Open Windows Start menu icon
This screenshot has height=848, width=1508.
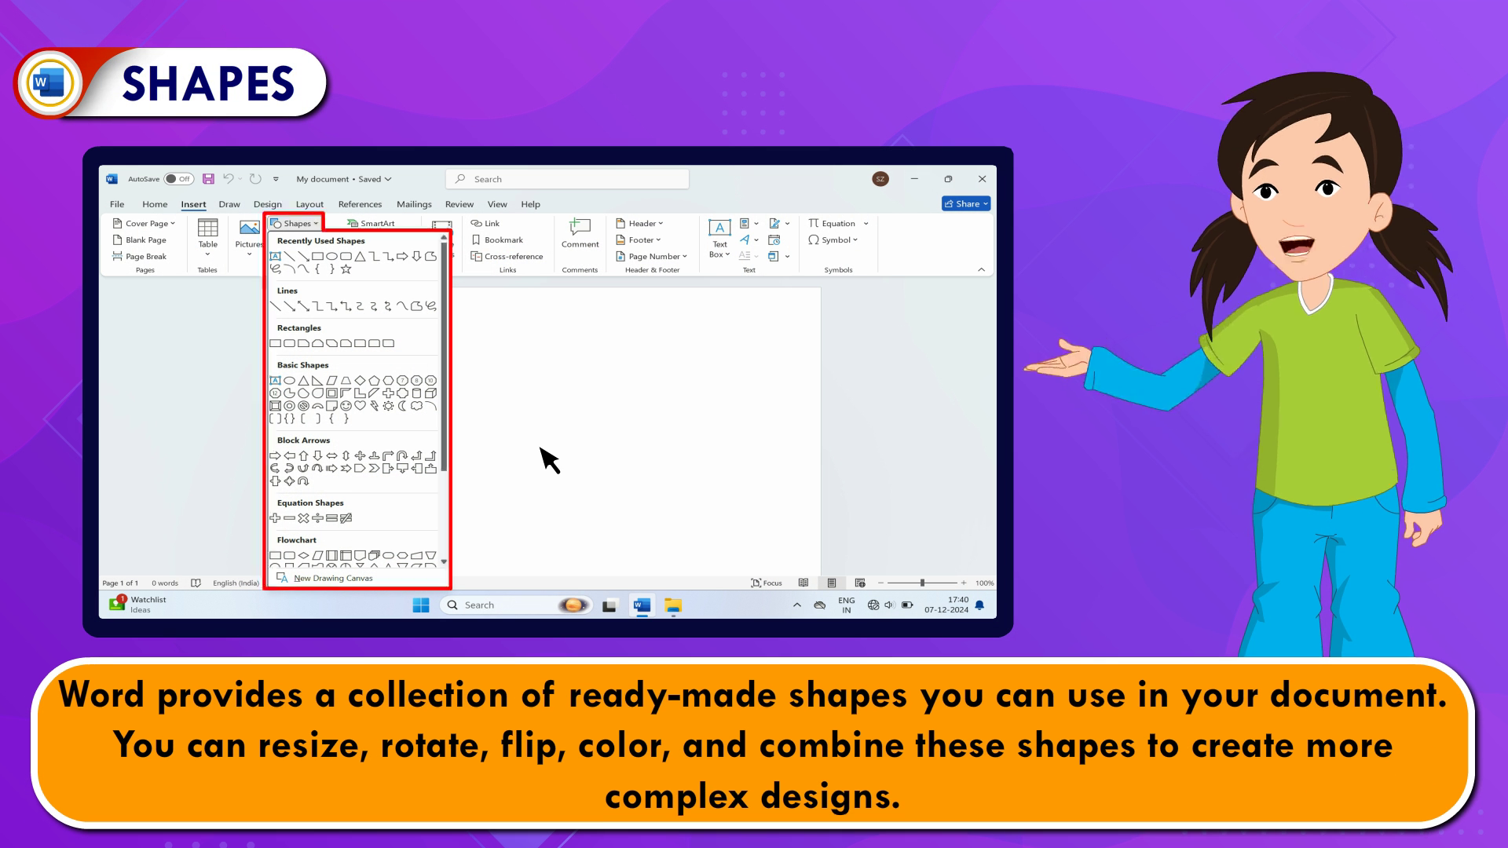click(421, 605)
